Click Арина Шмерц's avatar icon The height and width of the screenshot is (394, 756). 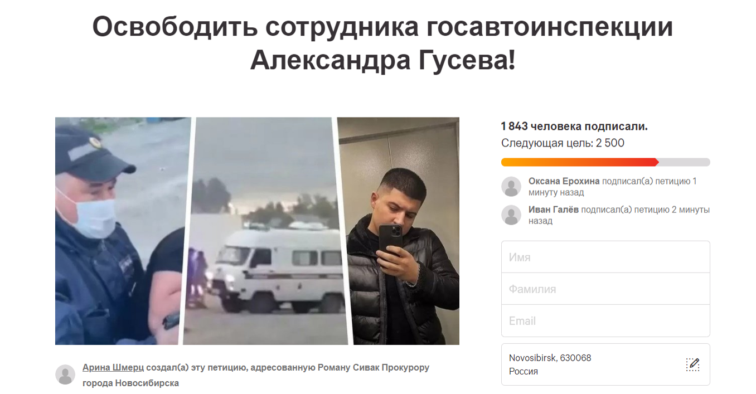pyautogui.click(x=65, y=374)
